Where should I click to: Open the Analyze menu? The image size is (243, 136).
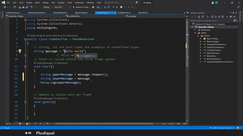click(x=61, y=3)
